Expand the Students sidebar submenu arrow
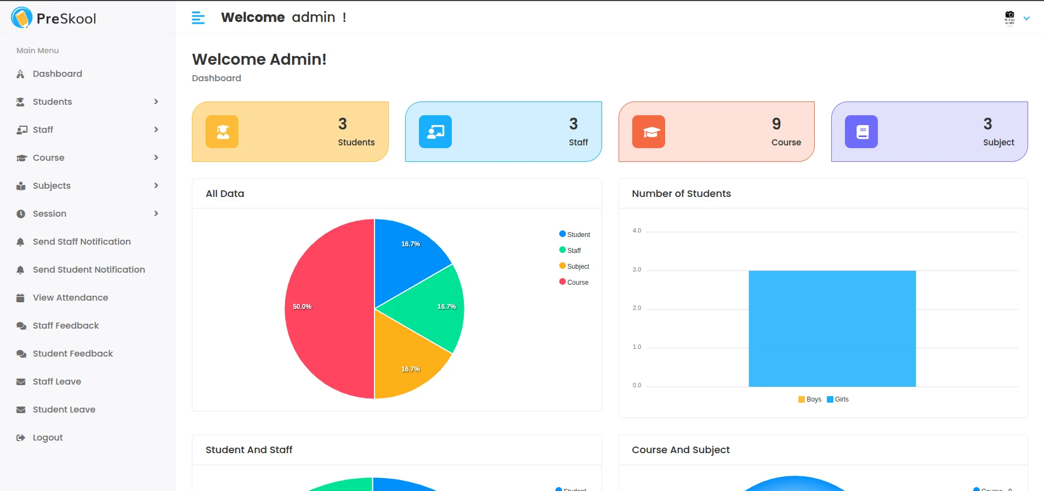Viewport: 1044px width, 491px height. (156, 101)
